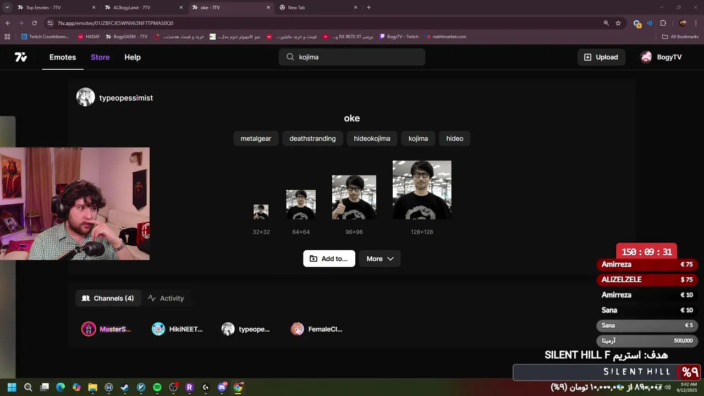Open the Help nav item
704x396 pixels.
(133, 57)
